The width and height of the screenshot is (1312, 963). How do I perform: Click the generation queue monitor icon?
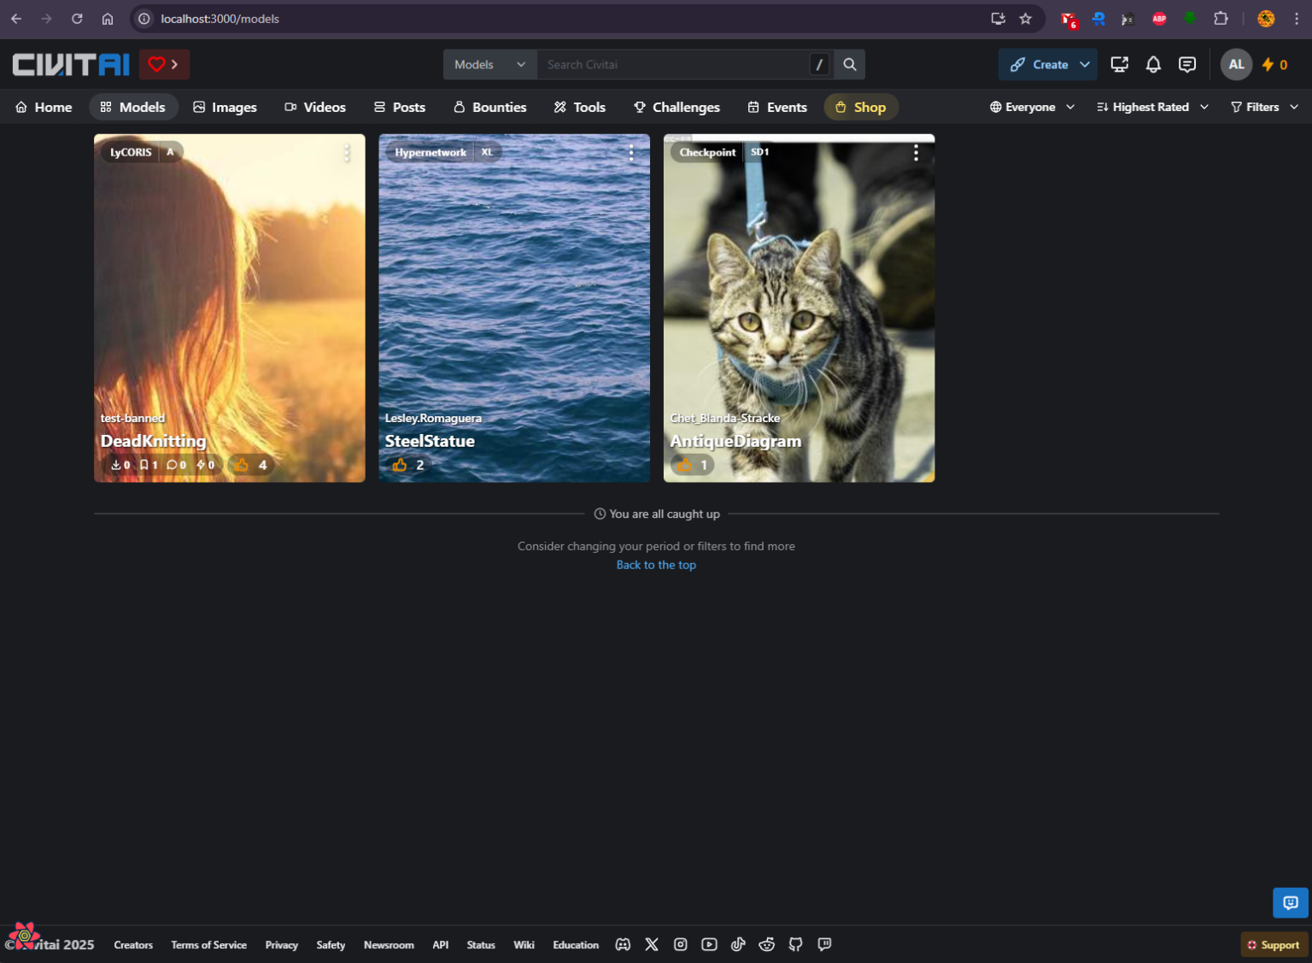tap(1119, 64)
